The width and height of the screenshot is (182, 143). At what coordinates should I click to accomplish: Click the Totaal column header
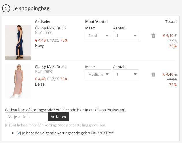171,22
